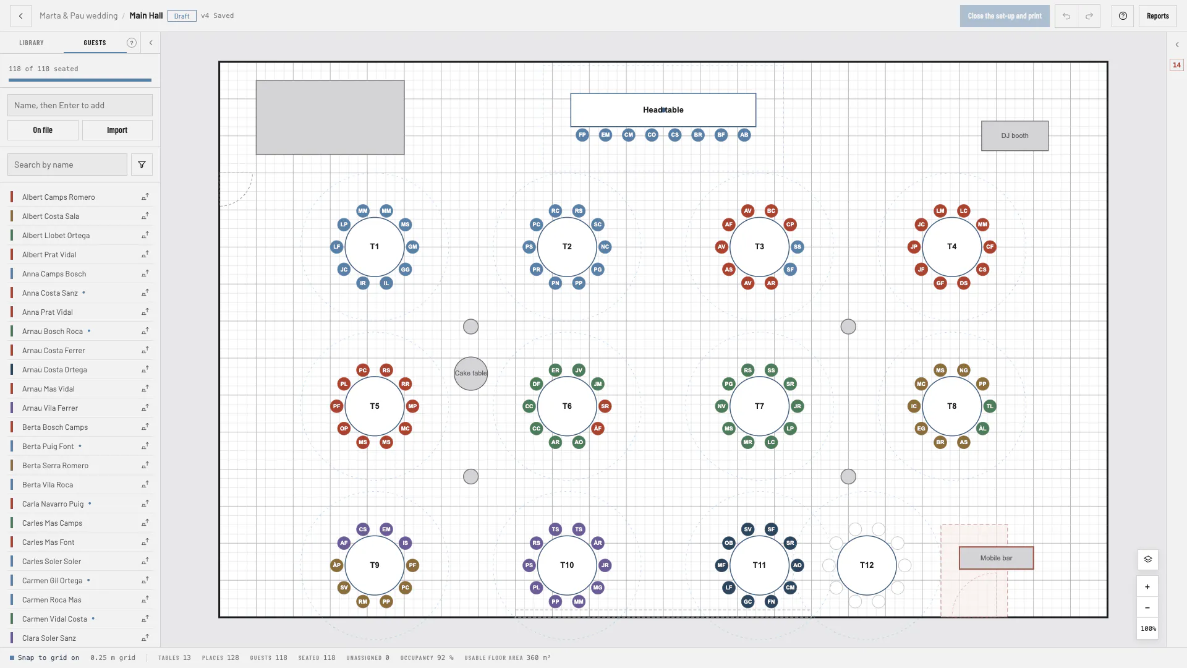Expand the right side panel
Image resolution: width=1187 pixels, height=668 pixels.
point(1177,45)
